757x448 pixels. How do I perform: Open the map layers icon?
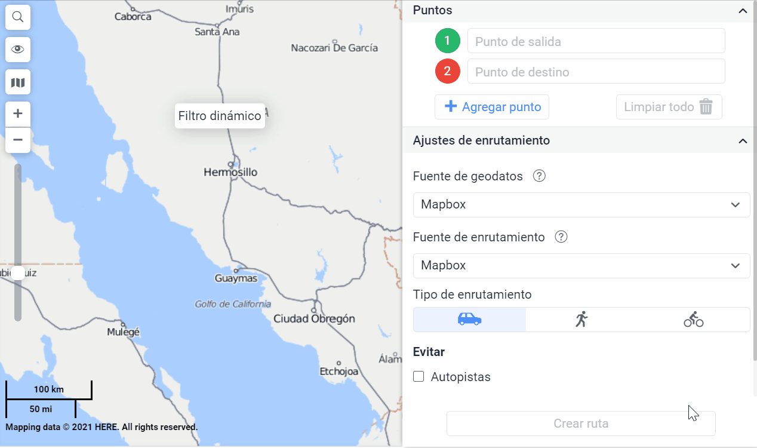(18, 82)
